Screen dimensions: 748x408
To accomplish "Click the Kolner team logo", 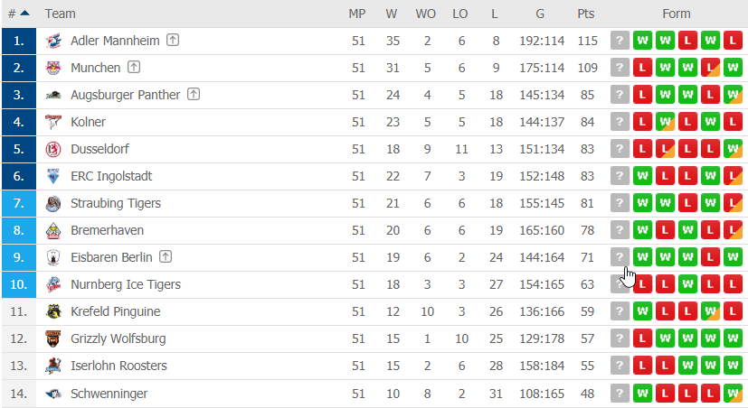I will (53, 122).
